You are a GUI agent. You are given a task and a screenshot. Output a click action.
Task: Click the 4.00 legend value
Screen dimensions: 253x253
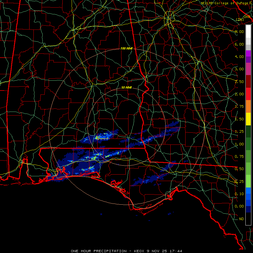(x=239, y=57)
